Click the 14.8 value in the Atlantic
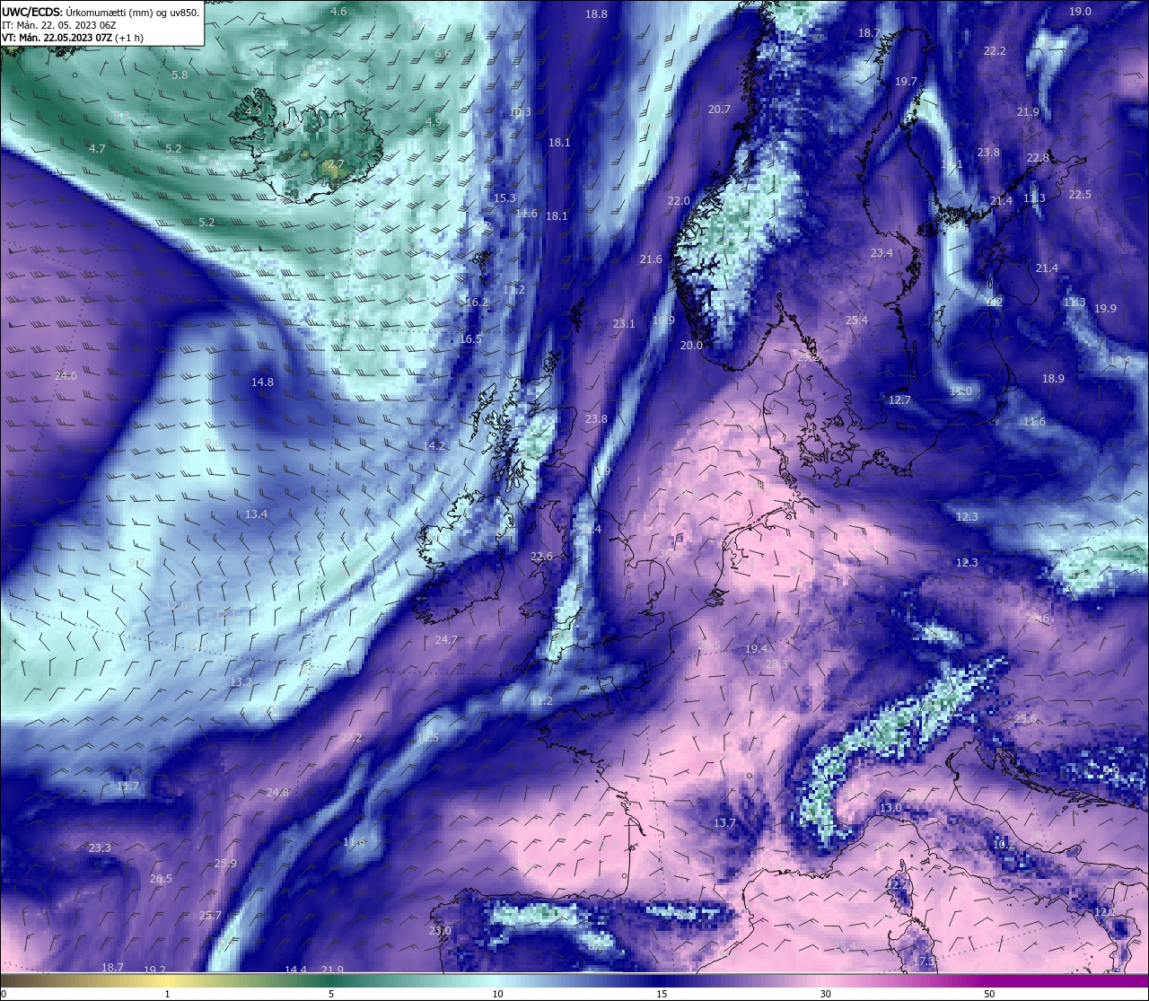 click(262, 382)
